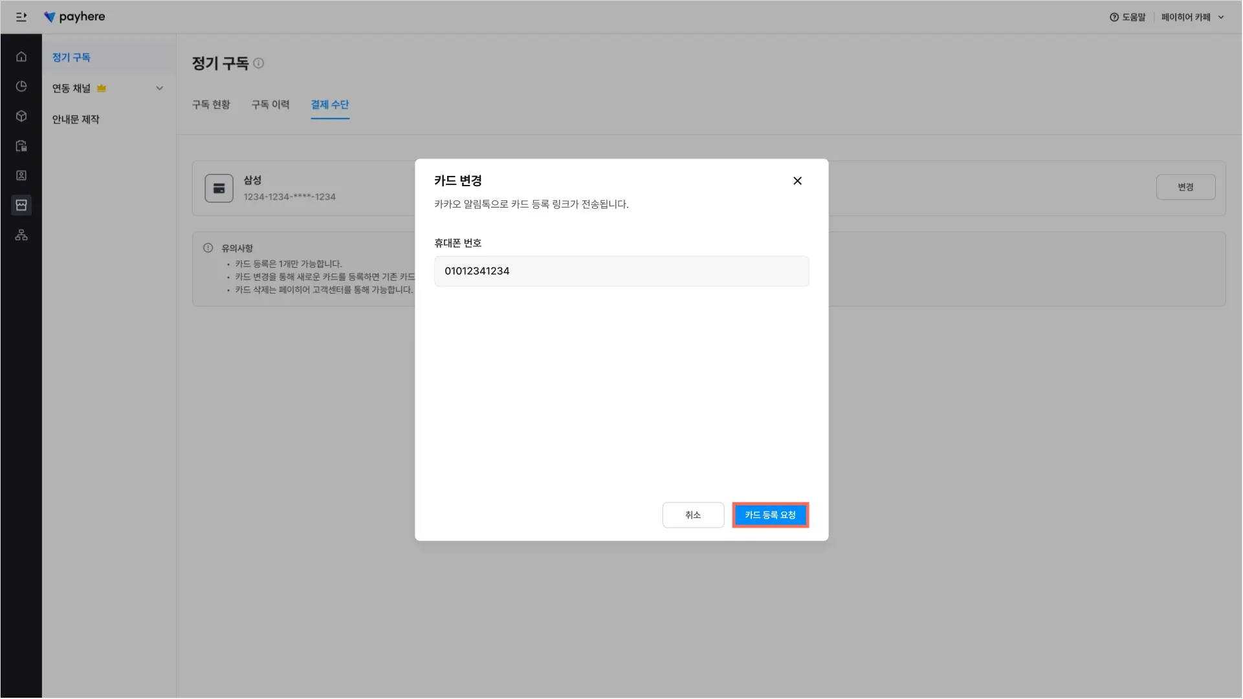Switch to the 구독 현황 tab
Viewport: 1243px width, 699px height.
pyautogui.click(x=211, y=105)
